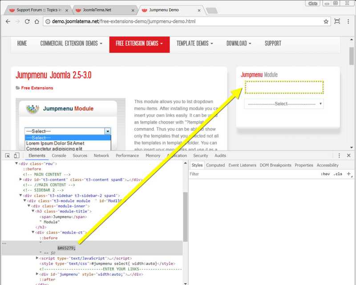Collapse the h3 module-title node
Screen dimensions: 356x285
(x=33, y=211)
